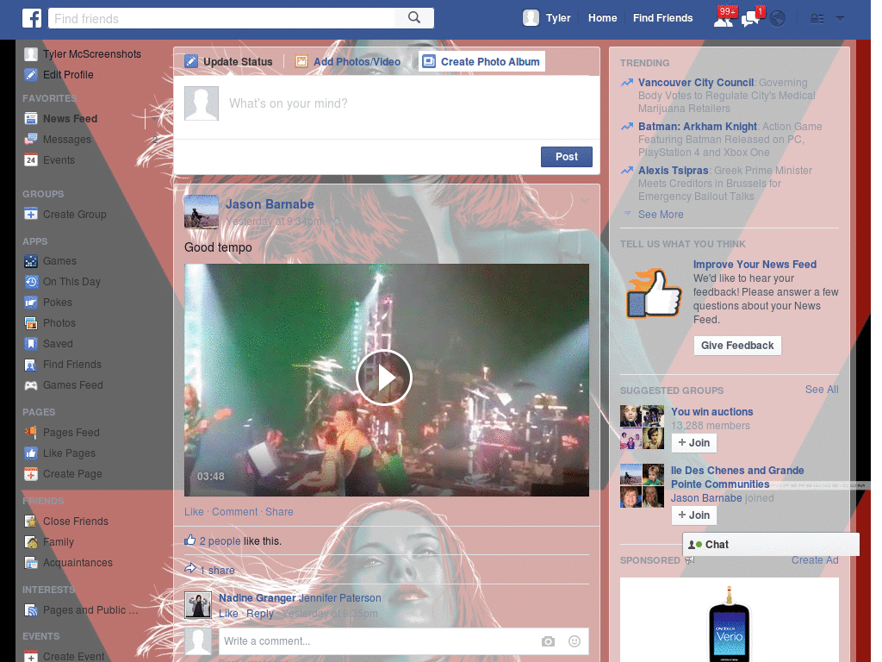Open Messenger messages icon in top bar
The image size is (882, 662).
pos(749,18)
